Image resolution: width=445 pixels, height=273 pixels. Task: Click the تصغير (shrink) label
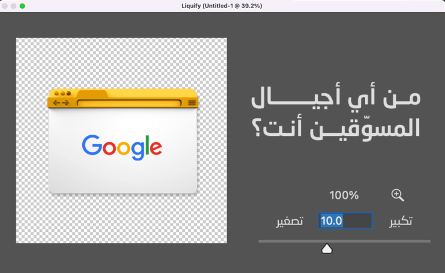tap(290, 221)
